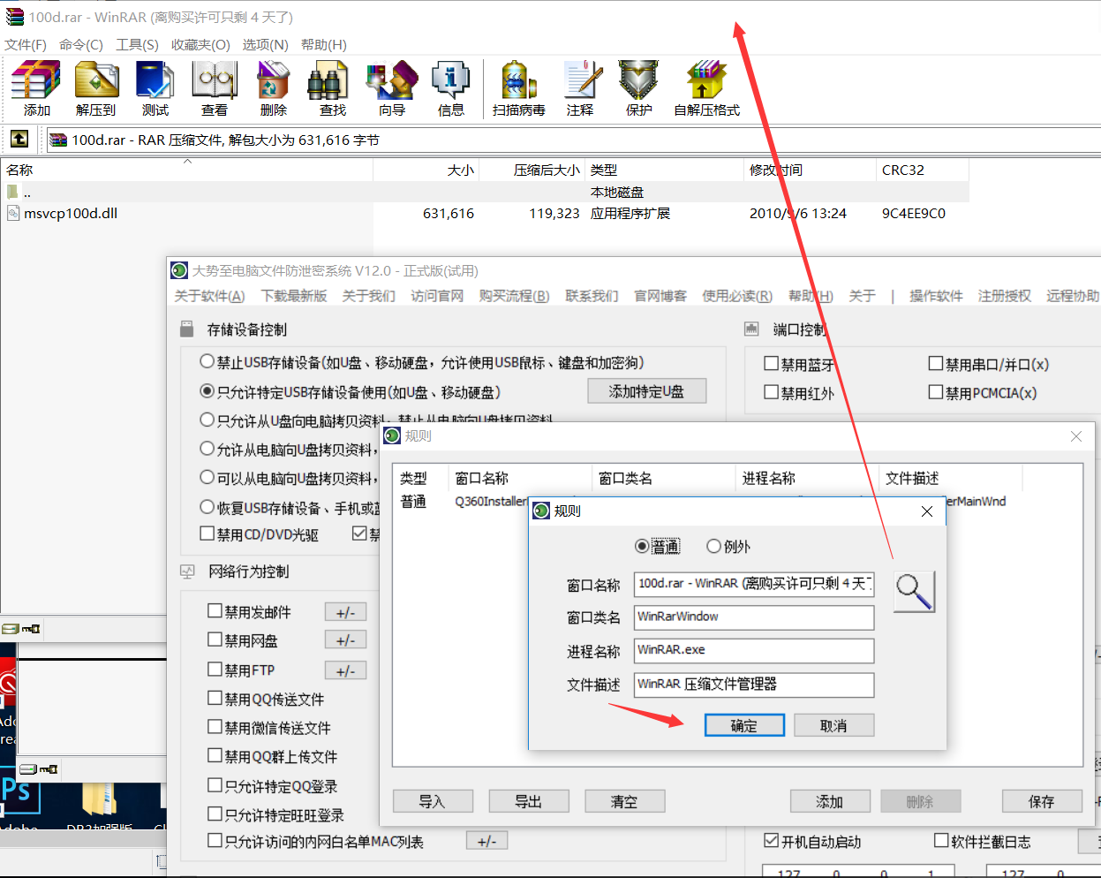The image size is (1101, 878).
Task: Click the magnifier window-picker icon in rule dialog
Action: click(x=914, y=591)
